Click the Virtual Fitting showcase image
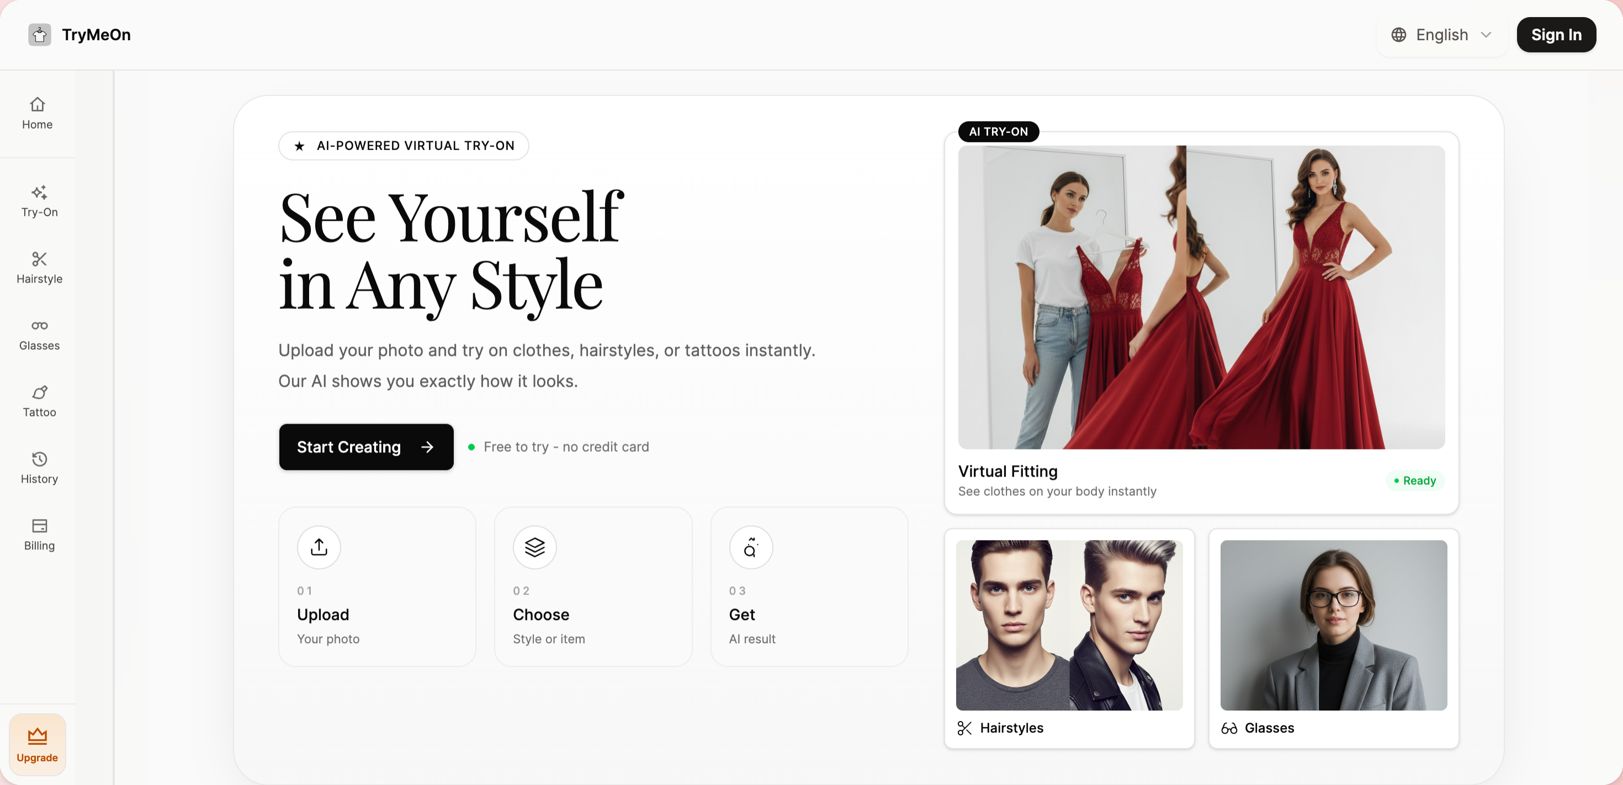Screen dimensions: 1623x785 click(x=1201, y=297)
